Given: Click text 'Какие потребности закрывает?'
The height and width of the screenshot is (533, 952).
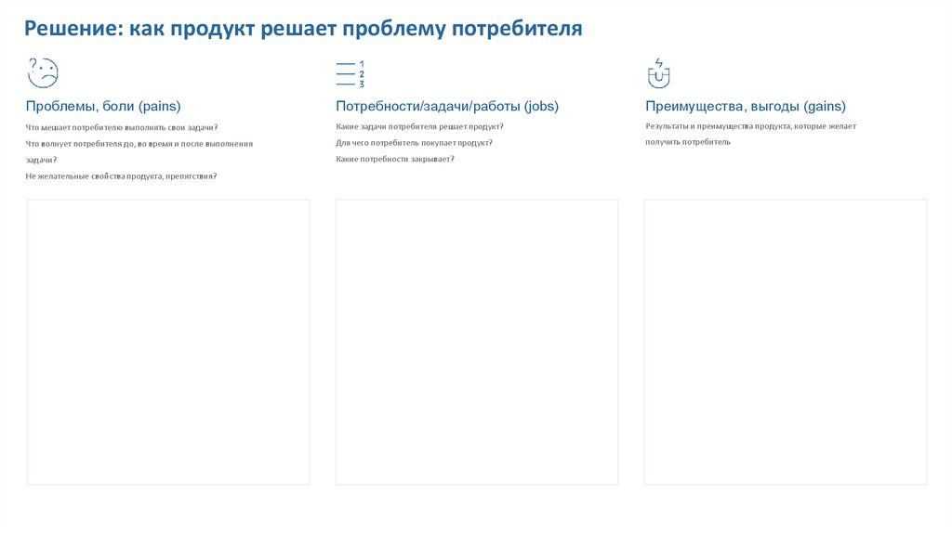Looking at the screenshot, I should coord(394,159).
